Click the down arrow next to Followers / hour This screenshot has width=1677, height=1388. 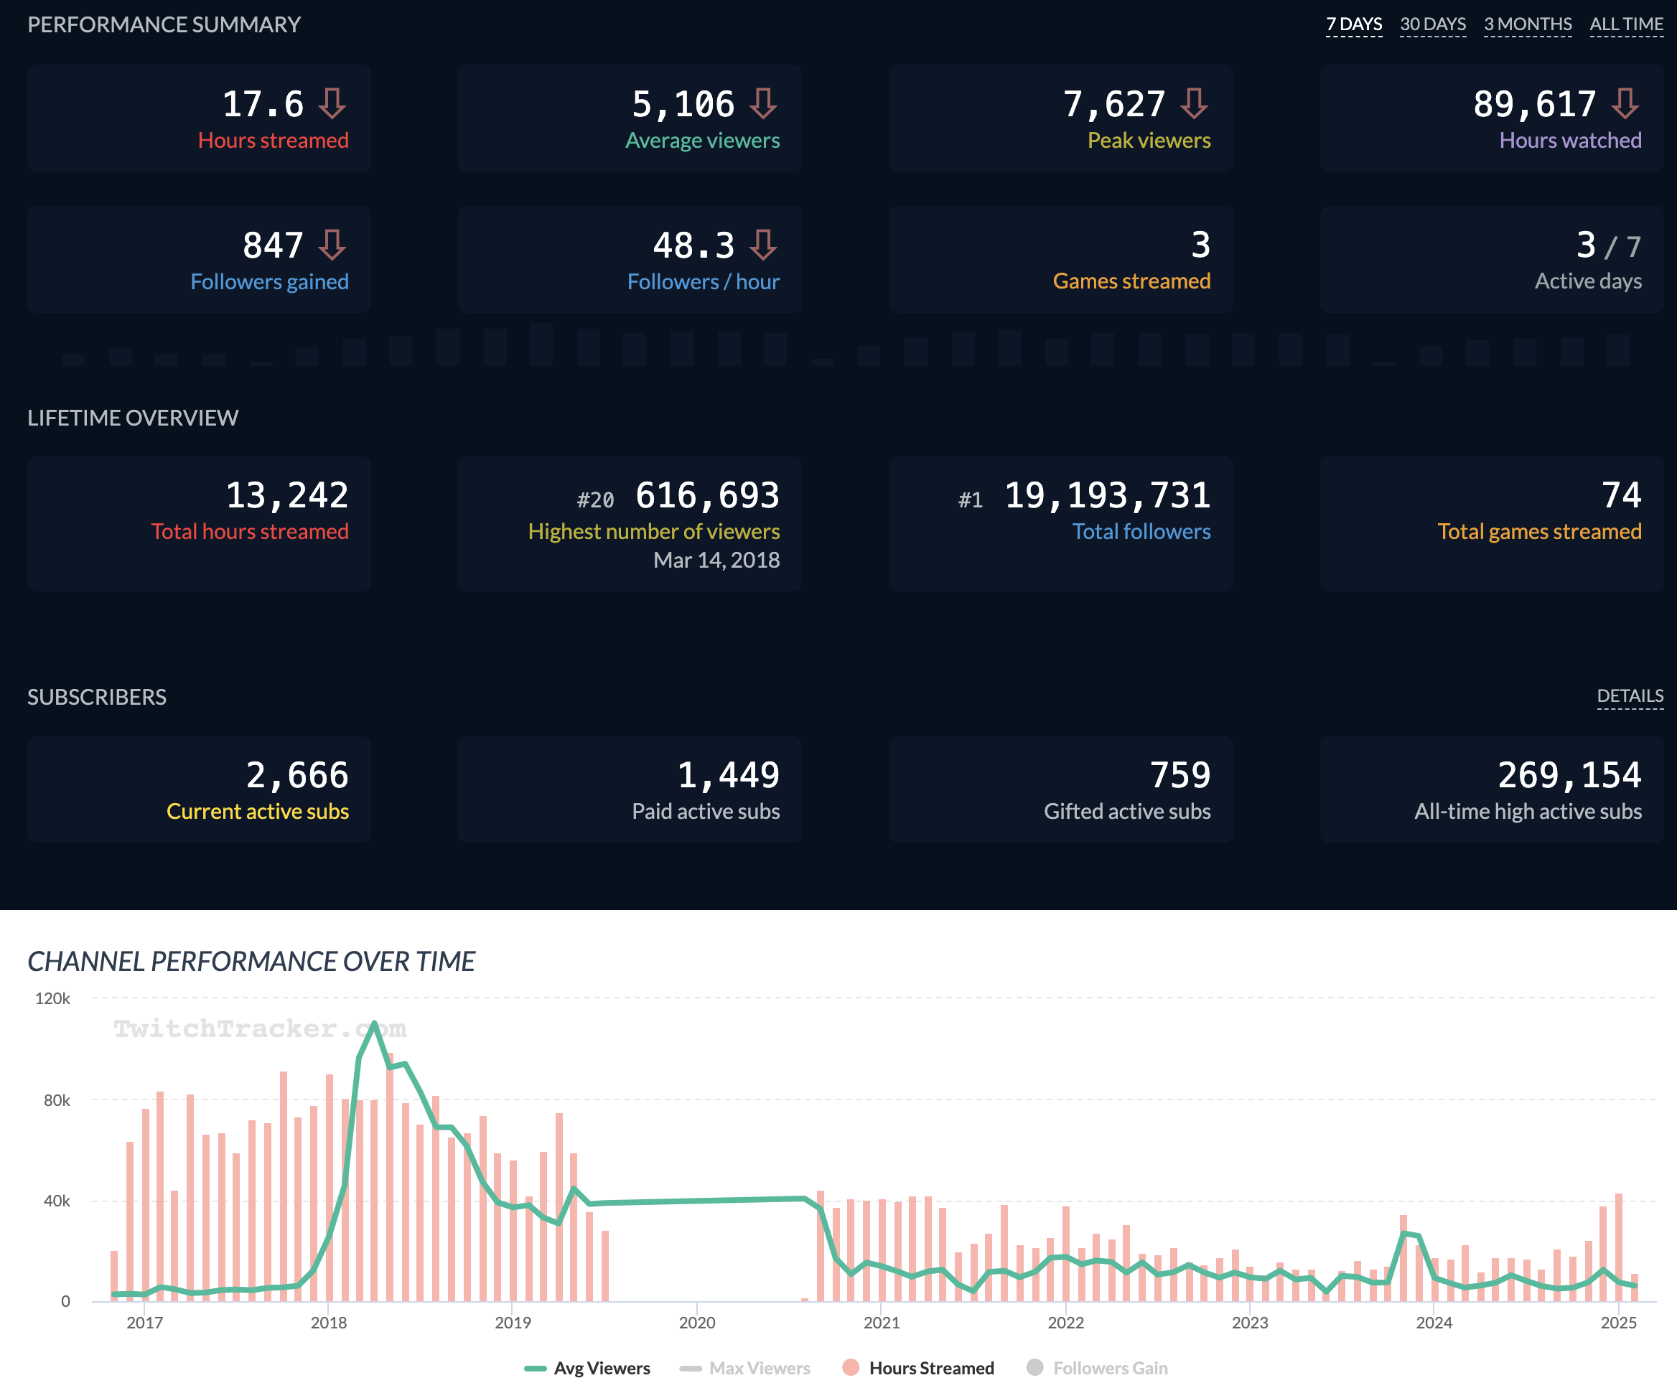click(x=762, y=245)
